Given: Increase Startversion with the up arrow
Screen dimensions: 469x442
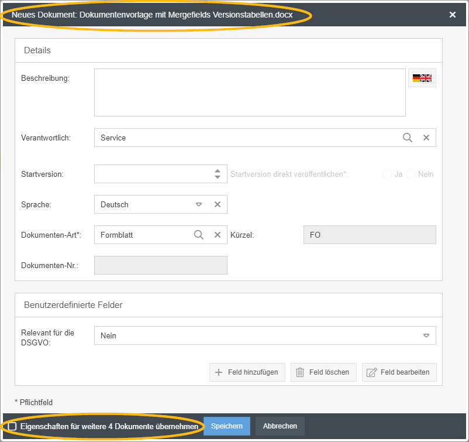Looking at the screenshot, I should pos(218,171).
